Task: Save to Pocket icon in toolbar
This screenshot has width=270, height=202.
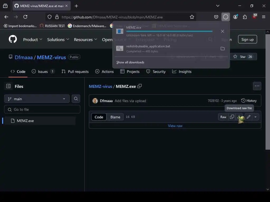Action: click(x=216, y=17)
